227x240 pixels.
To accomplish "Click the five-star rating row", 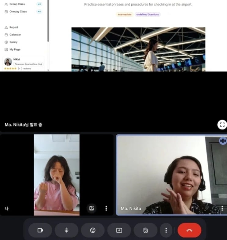I will pos(10,68).
